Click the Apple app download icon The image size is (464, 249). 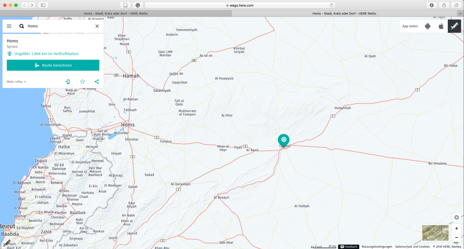[441, 26]
